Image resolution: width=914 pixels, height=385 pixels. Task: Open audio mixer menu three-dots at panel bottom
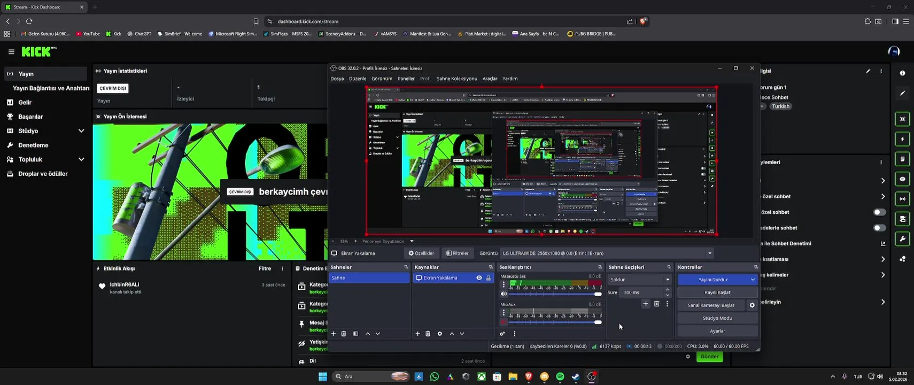click(514, 334)
